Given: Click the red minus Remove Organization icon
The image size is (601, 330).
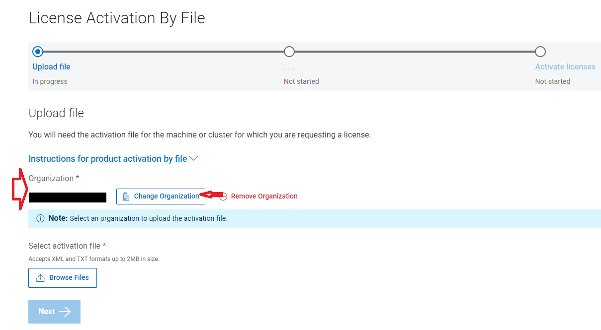Looking at the screenshot, I should tap(223, 197).
